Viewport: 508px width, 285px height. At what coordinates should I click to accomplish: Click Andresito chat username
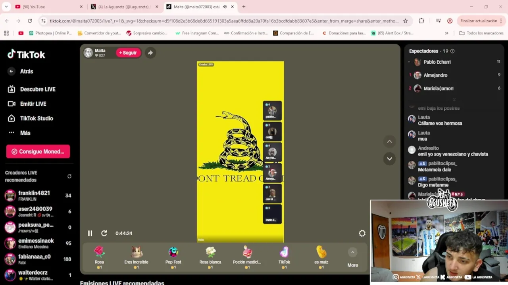tap(428, 148)
